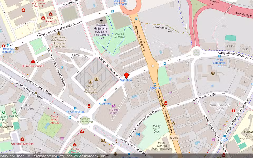Click the 'Carrer del Doctor Mallafré i Guasch' label
This screenshot has height=158, width=253.
coord(60,29)
